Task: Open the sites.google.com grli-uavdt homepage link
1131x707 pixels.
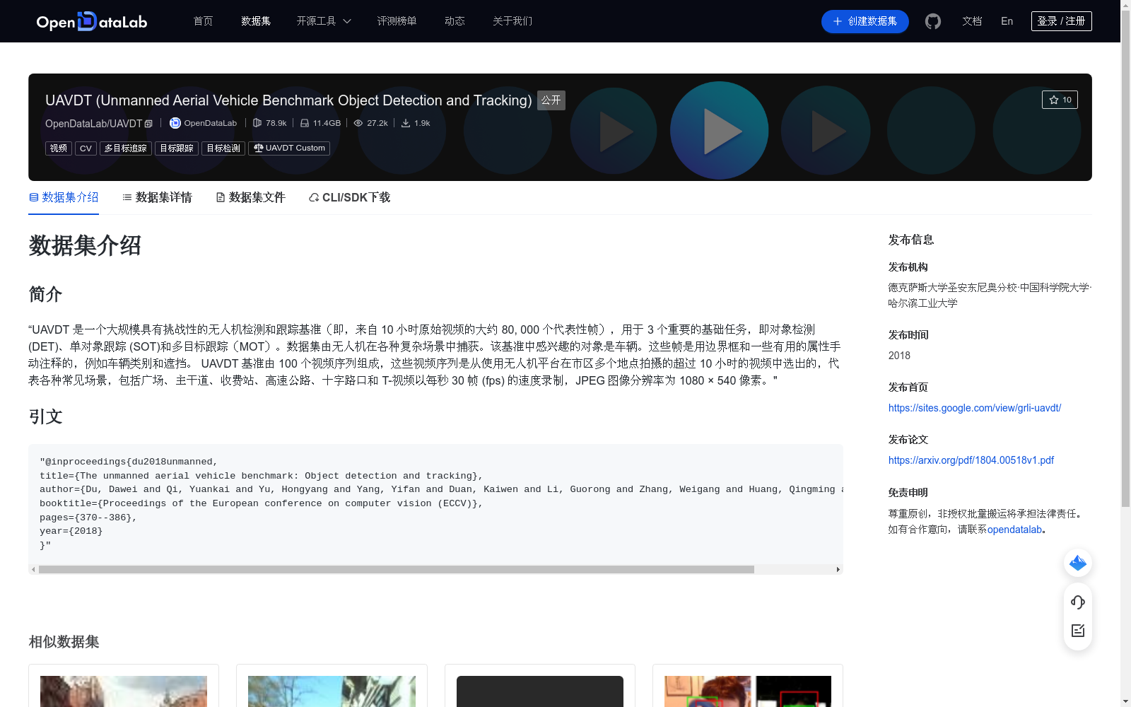Action: 975,408
